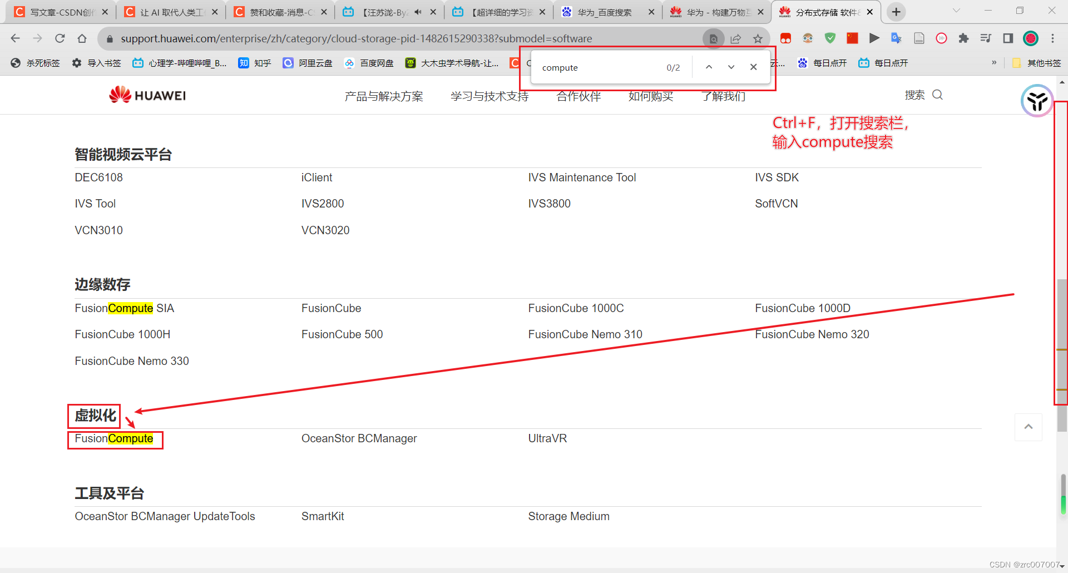Click the profile avatar in the toolbar
Image resolution: width=1068 pixels, height=573 pixels.
(x=1031, y=38)
